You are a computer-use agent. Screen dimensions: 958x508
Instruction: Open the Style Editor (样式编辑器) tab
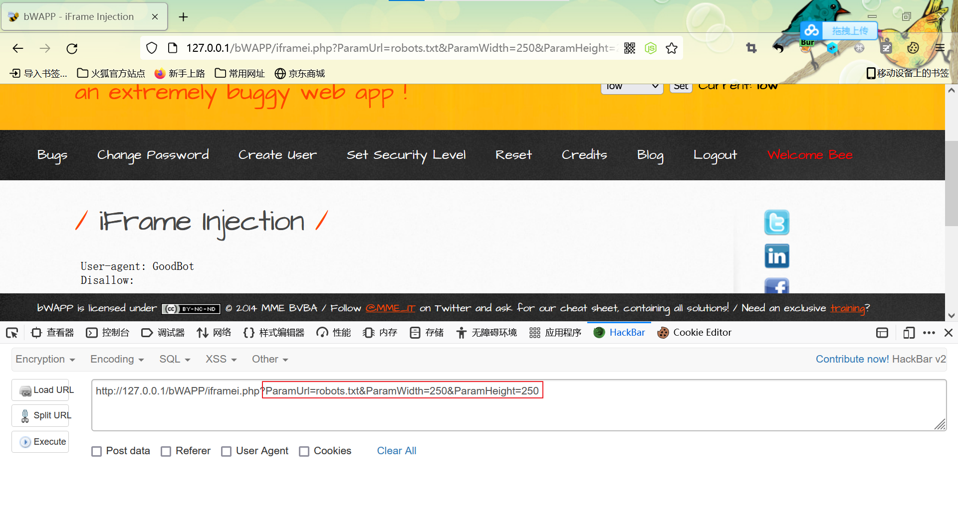(x=274, y=333)
